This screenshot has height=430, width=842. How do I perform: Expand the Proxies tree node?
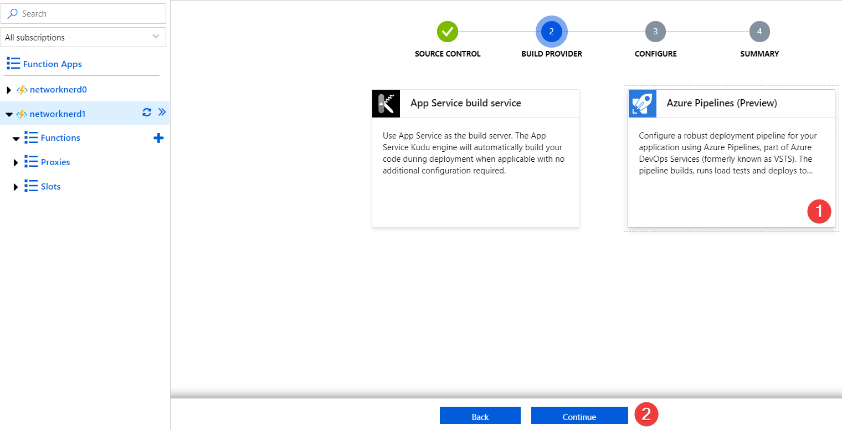(x=16, y=162)
